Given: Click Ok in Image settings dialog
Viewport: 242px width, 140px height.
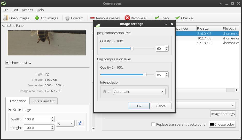Looking at the screenshot, I should coord(139,106).
